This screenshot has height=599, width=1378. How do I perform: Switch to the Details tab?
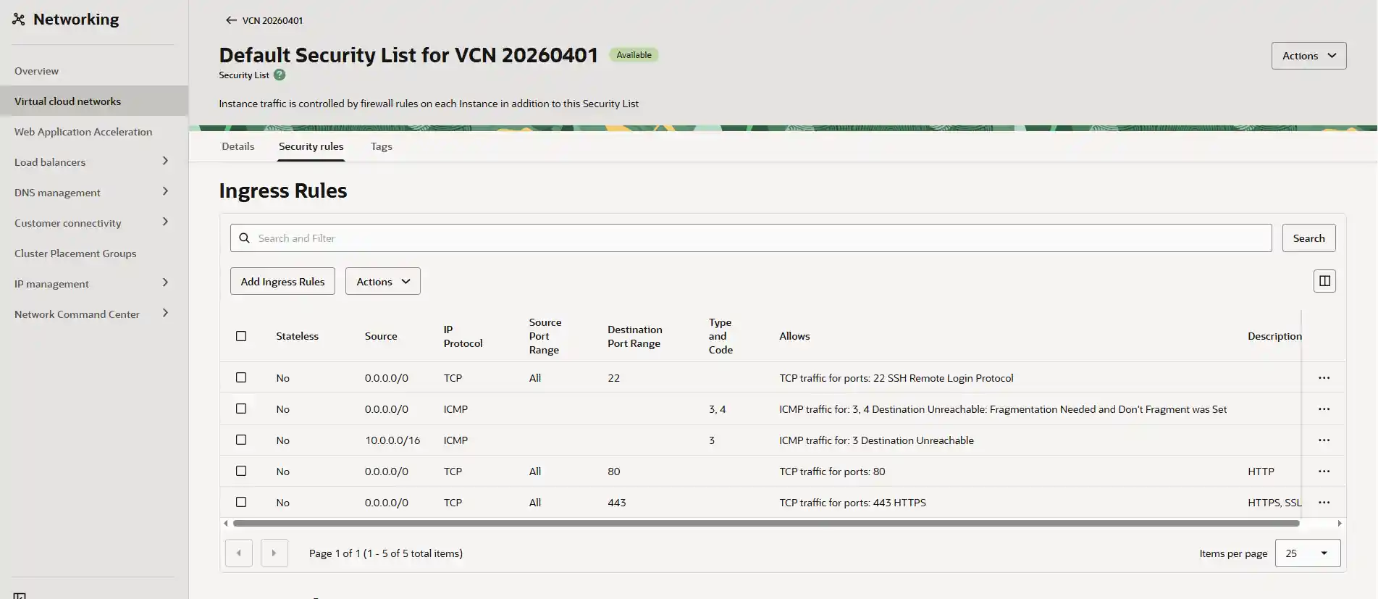[x=238, y=146]
